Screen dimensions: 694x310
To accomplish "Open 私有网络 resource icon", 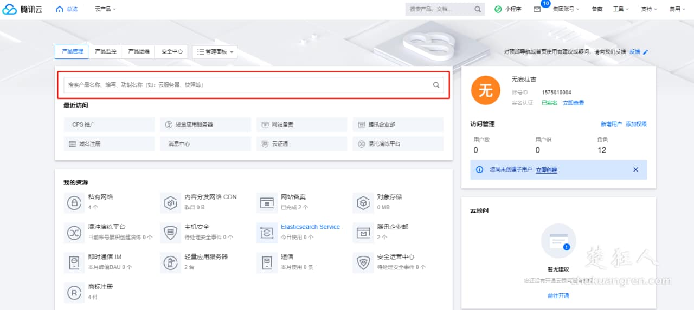I will [73, 202].
